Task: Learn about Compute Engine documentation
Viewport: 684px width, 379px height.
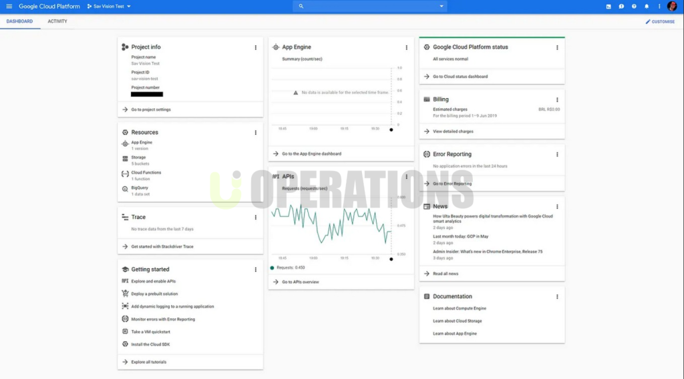Action: (460, 308)
